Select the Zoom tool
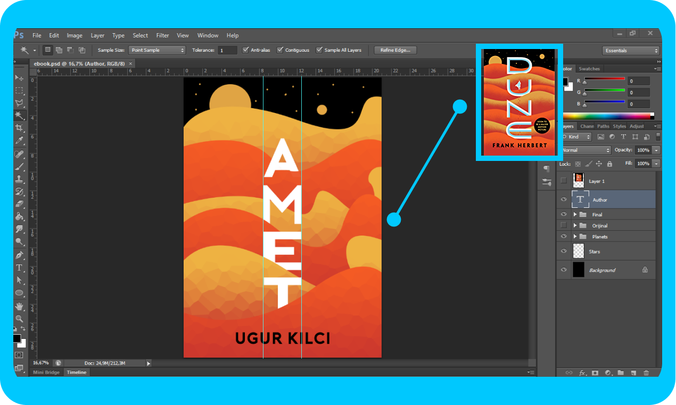The image size is (676, 405). pos(20,319)
